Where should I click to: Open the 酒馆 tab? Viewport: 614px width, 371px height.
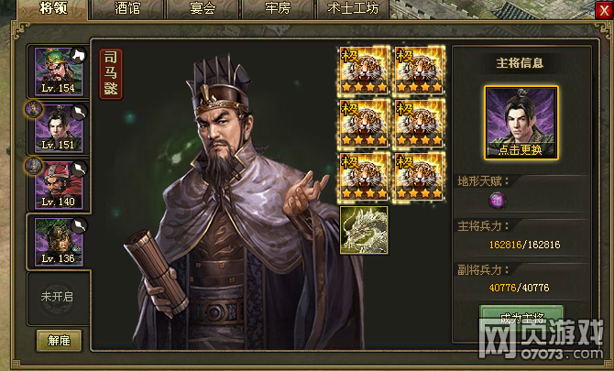126,9
